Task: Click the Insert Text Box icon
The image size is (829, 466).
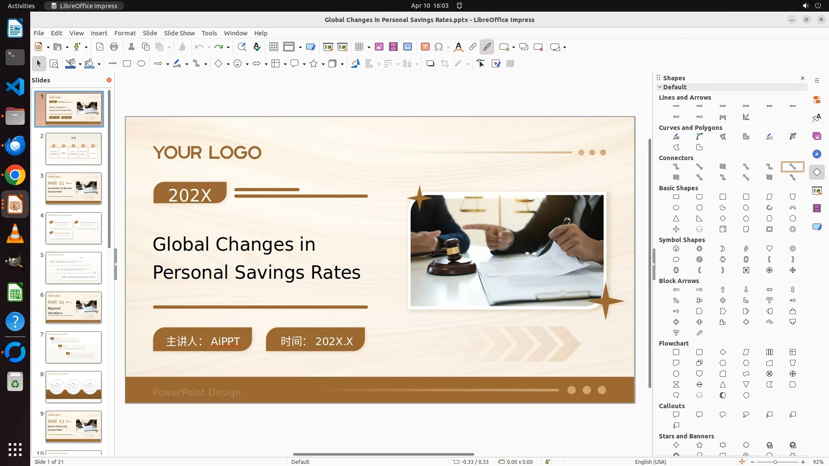Action: tap(425, 47)
